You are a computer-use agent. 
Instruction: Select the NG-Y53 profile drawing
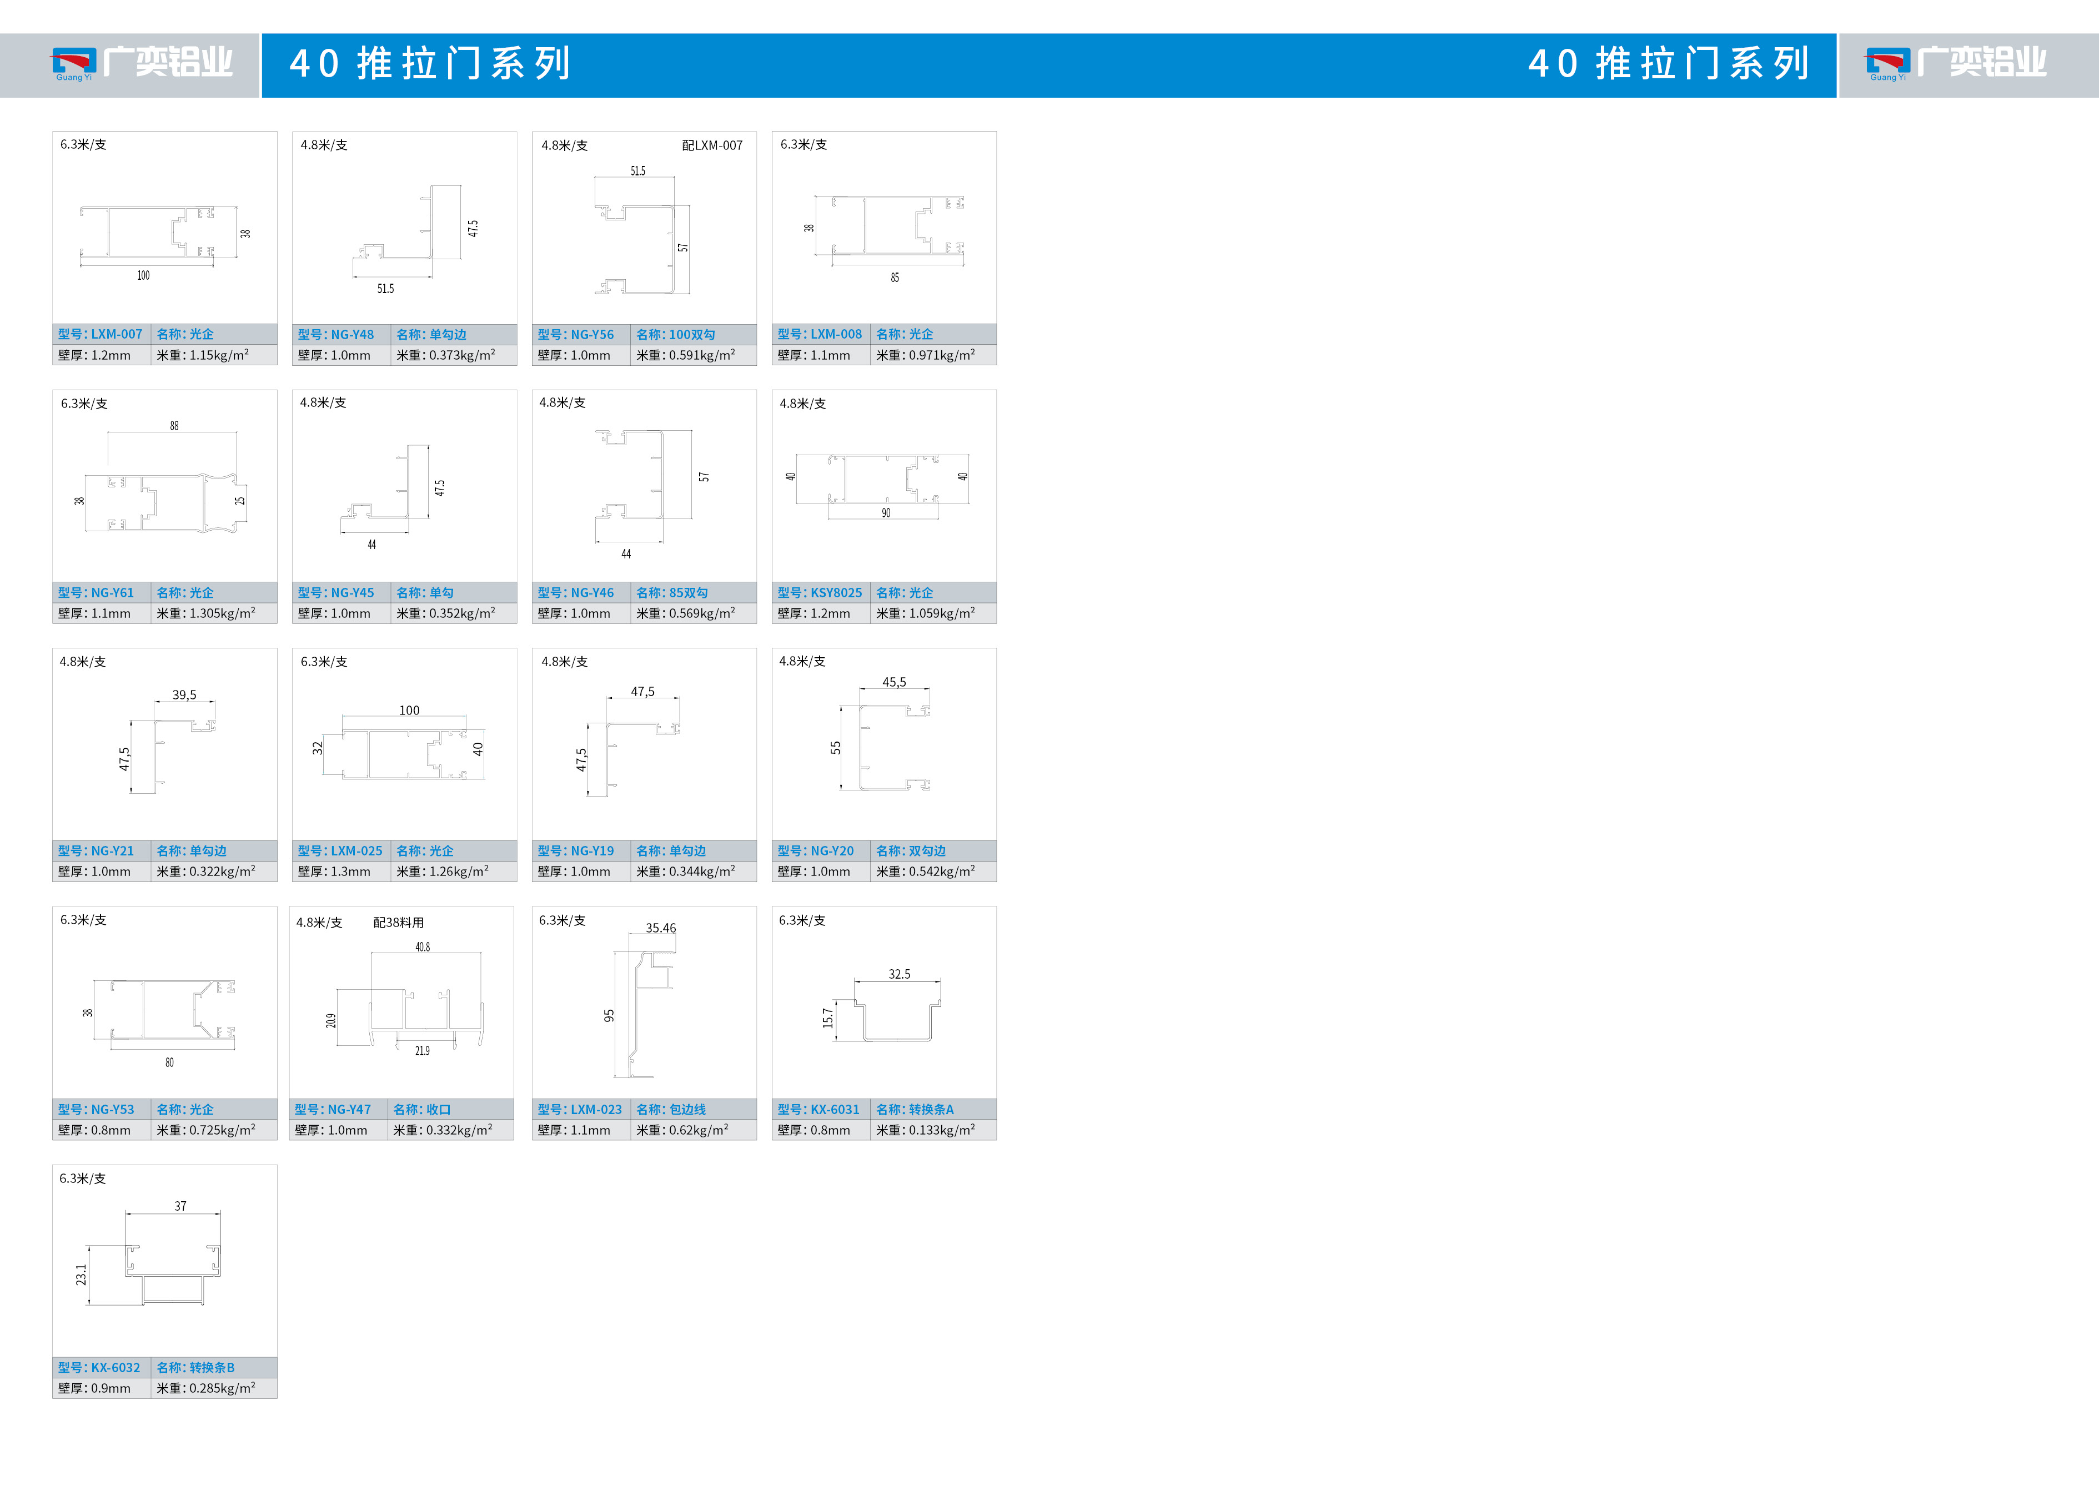coord(159,1023)
